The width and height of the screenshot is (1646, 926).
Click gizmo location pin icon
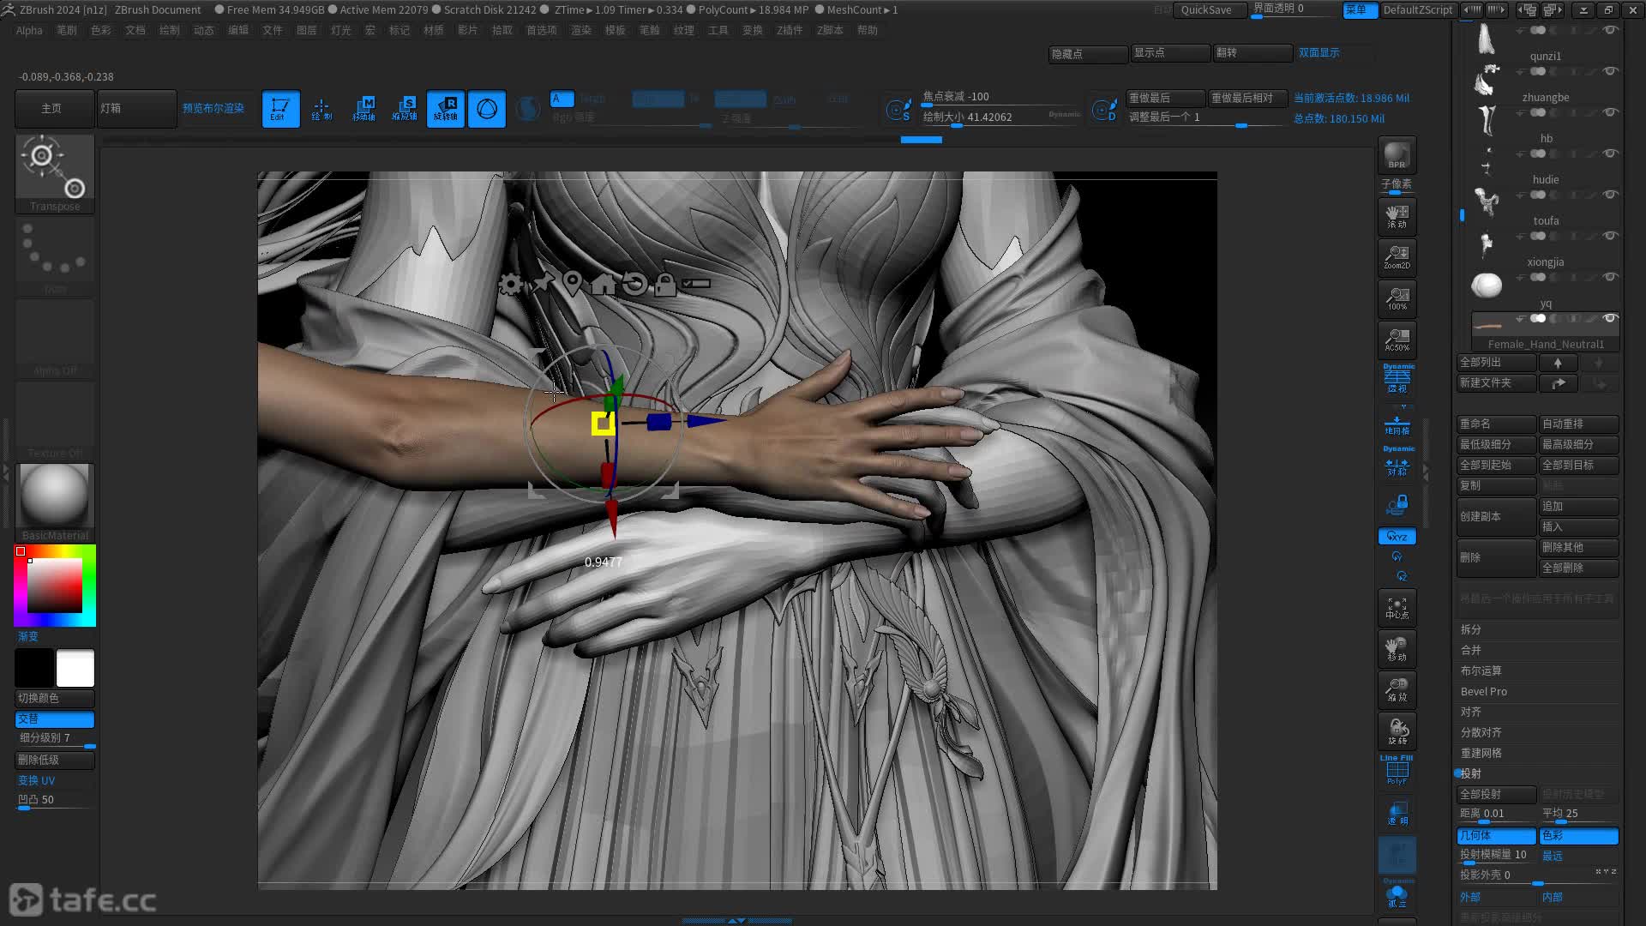(573, 284)
